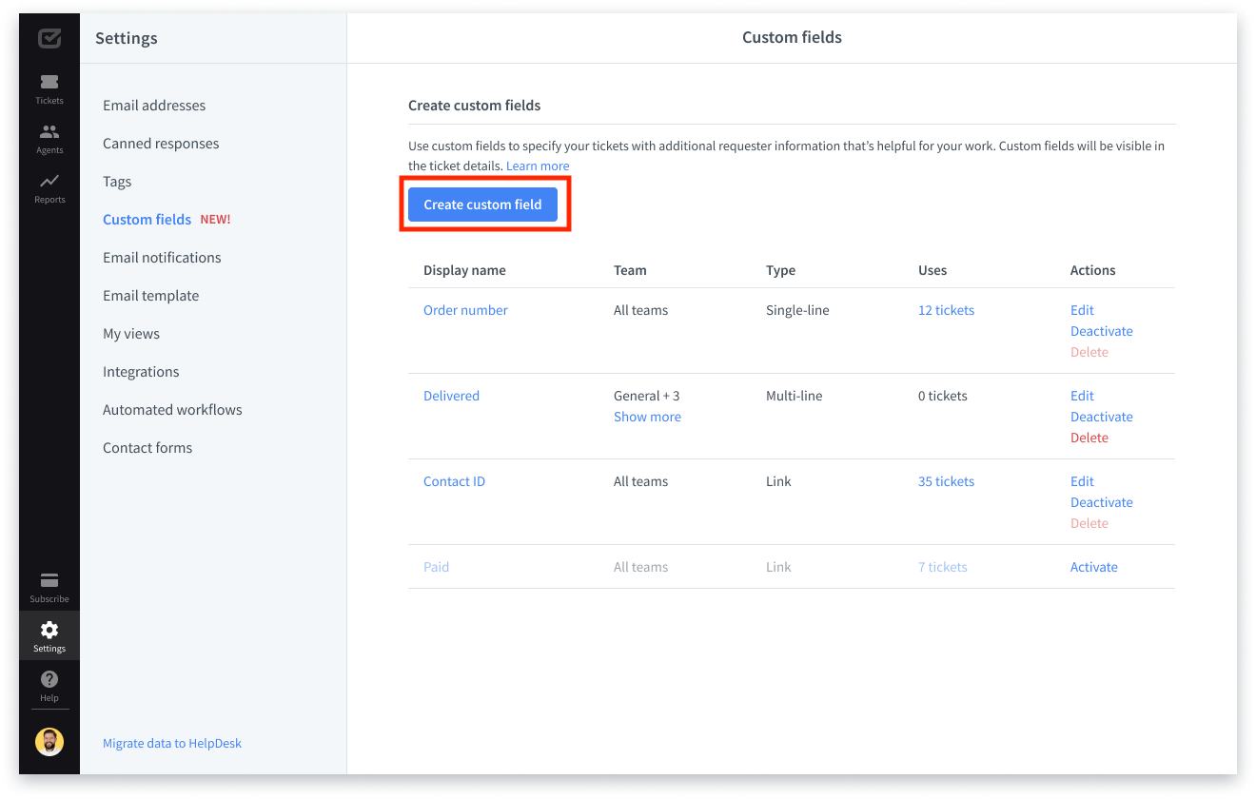This screenshot has height=799, width=1256.
Task: Delete the Delivered custom field
Action: (x=1089, y=438)
